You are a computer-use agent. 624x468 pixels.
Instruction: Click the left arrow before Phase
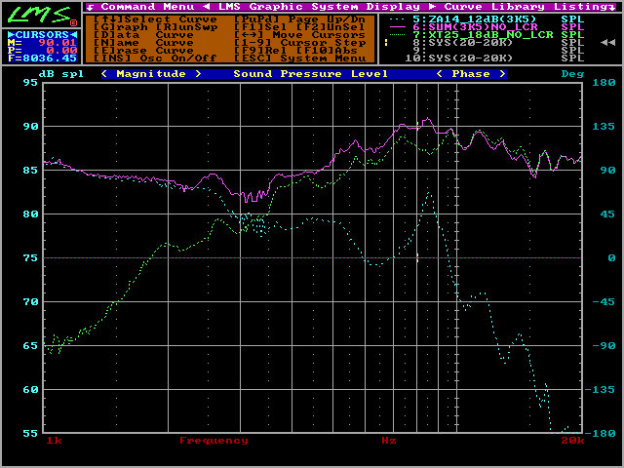(x=440, y=74)
